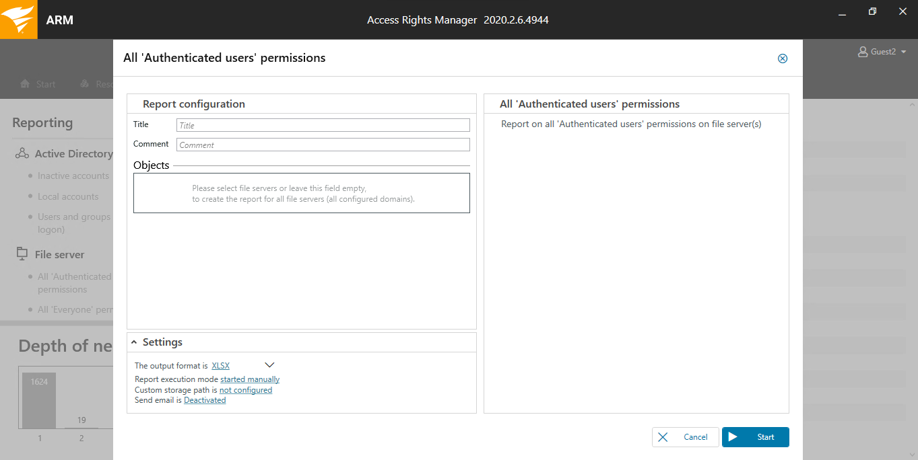Select Local accounts report item
The image size is (918, 460).
pos(68,197)
